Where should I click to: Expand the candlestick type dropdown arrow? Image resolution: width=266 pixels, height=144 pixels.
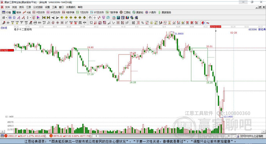30,18
